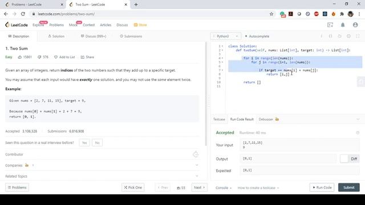Open the Console dropdown
The width and height of the screenshot is (365, 205).
click(x=223, y=188)
